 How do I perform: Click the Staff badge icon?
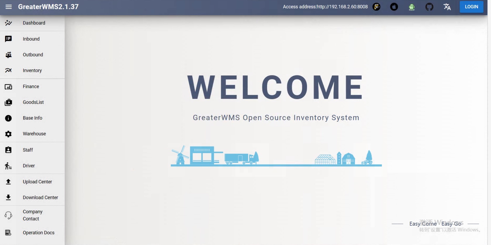pyautogui.click(x=8, y=150)
